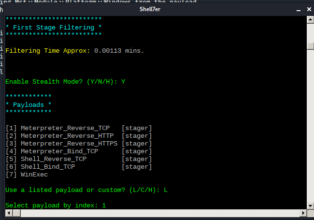Image resolution: width=314 pixels, height=220 pixels.
Task: Click the vertical scrollbar down arrow
Action: (x=310, y=205)
